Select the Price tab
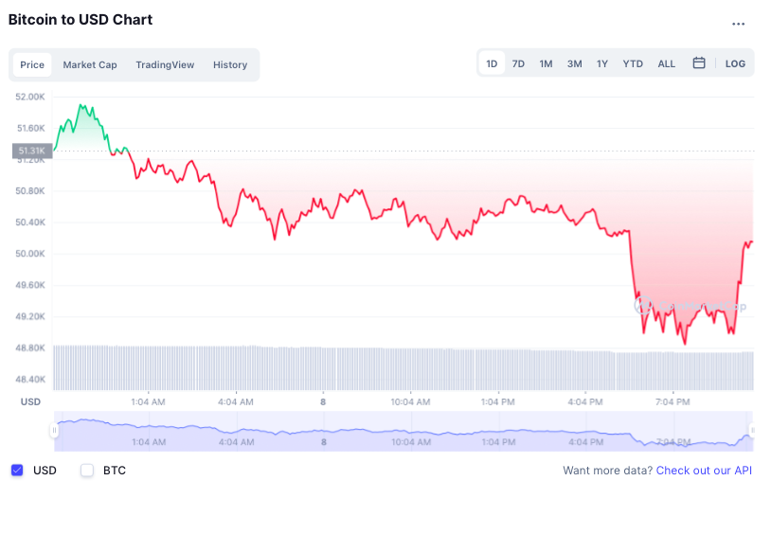This screenshot has height=534, width=771. [x=32, y=64]
